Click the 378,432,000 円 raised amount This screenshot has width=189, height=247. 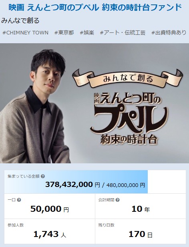click(x=72, y=185)
